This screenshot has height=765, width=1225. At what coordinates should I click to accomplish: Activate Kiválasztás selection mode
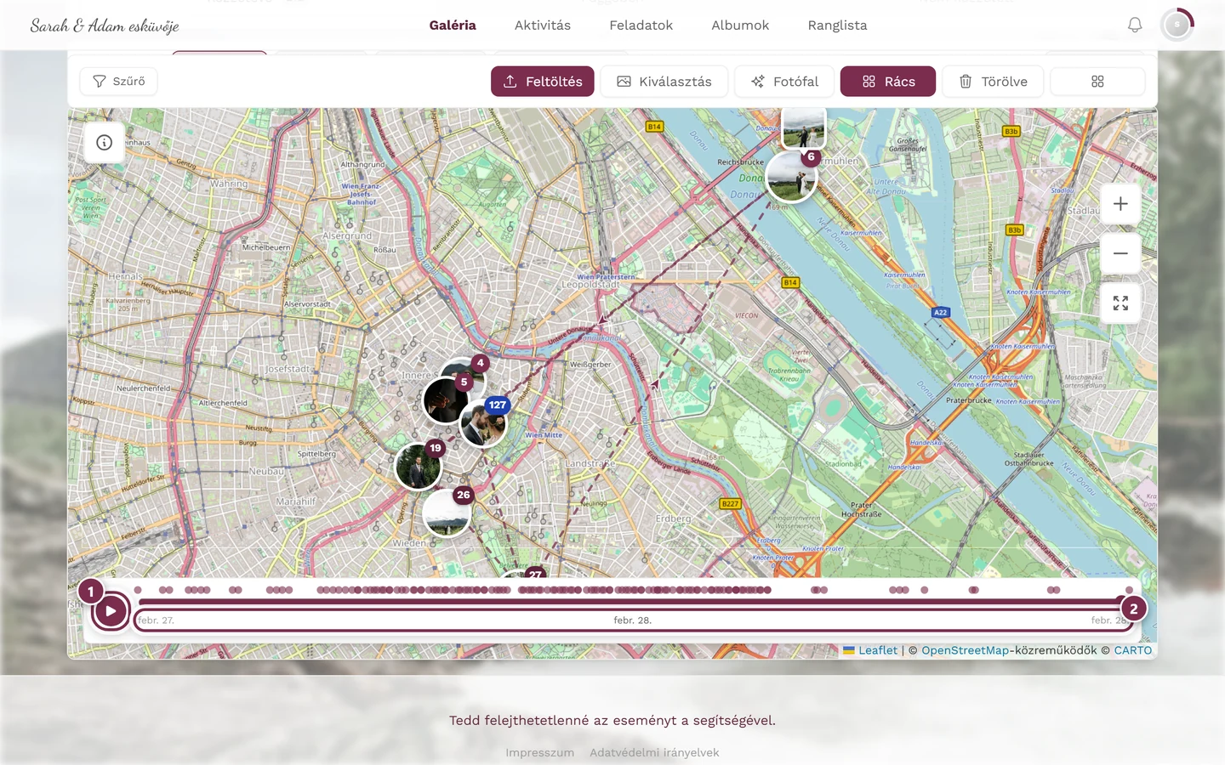(x=664, y=82)
